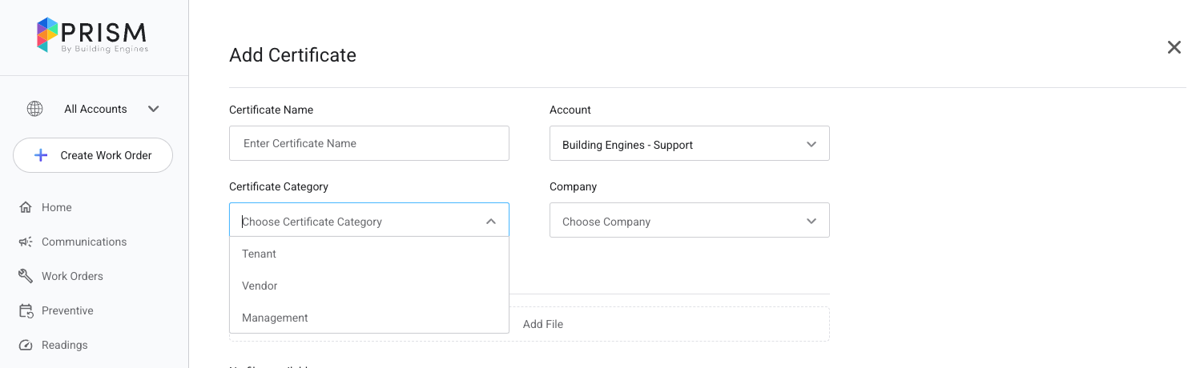1204x368 pixels.
Task: Click the plus icon in Create Work Order
Action: (x=41, y=155)
